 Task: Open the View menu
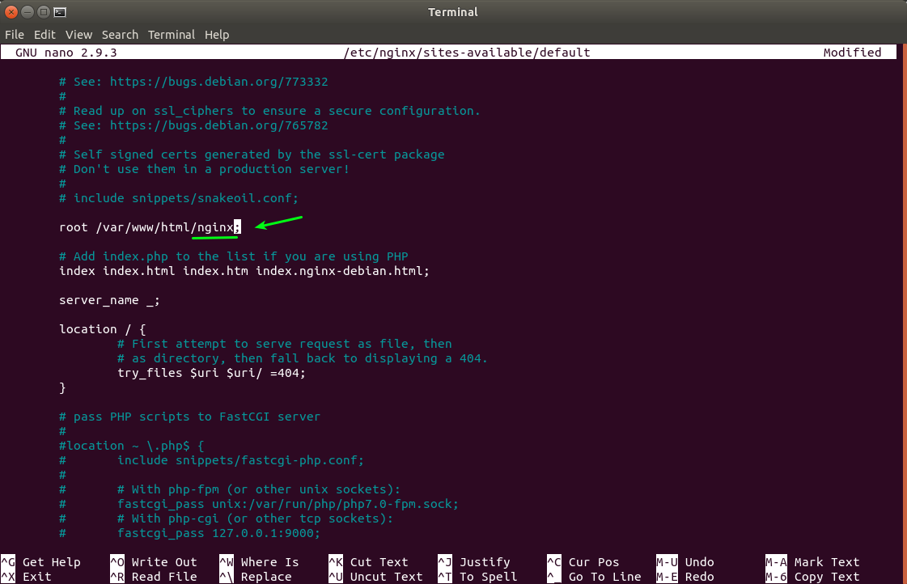point(78,35)
